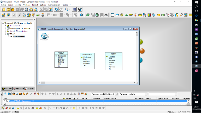Click the Undo arrow icon
This screenshot has height=113, width=201.
[56, 9]
